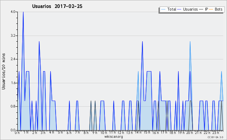Click the light blue 3.0 Total peak after 20 h

click(190, 42)
